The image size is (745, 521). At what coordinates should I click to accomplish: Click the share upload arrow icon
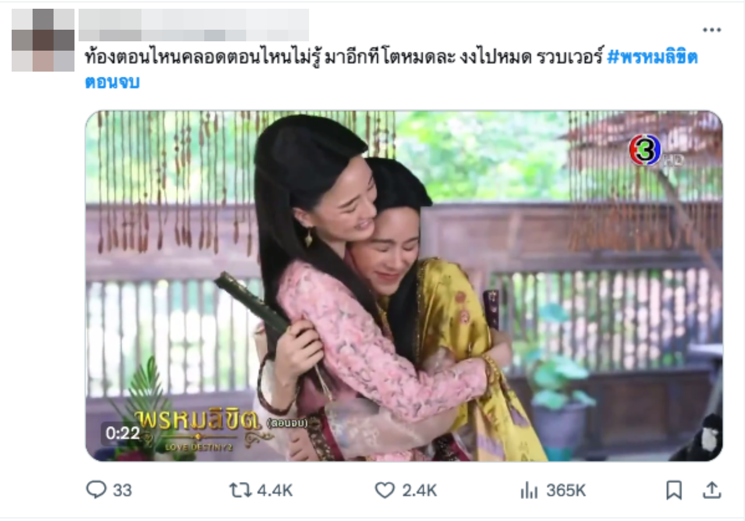point(712,490)
